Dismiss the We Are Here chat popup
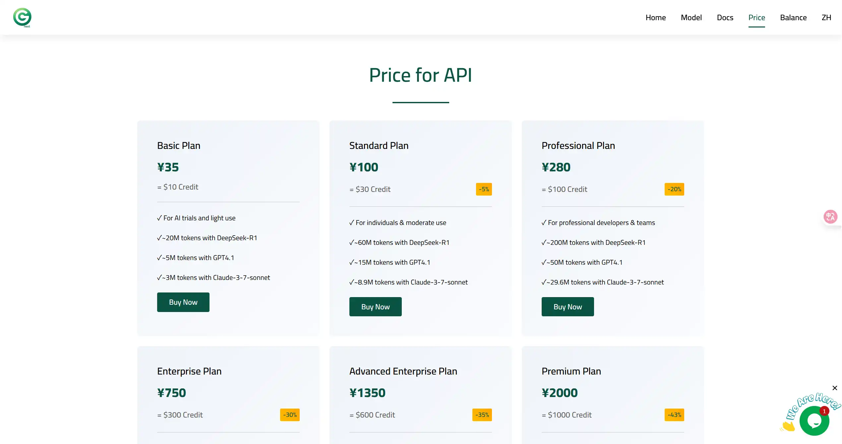The width and height of the screenshot is (842, 444). pos(835,388)
